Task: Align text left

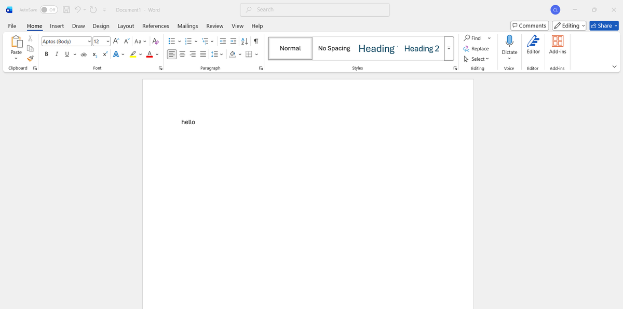Action: pyautogui.click(x=172, y=55)
